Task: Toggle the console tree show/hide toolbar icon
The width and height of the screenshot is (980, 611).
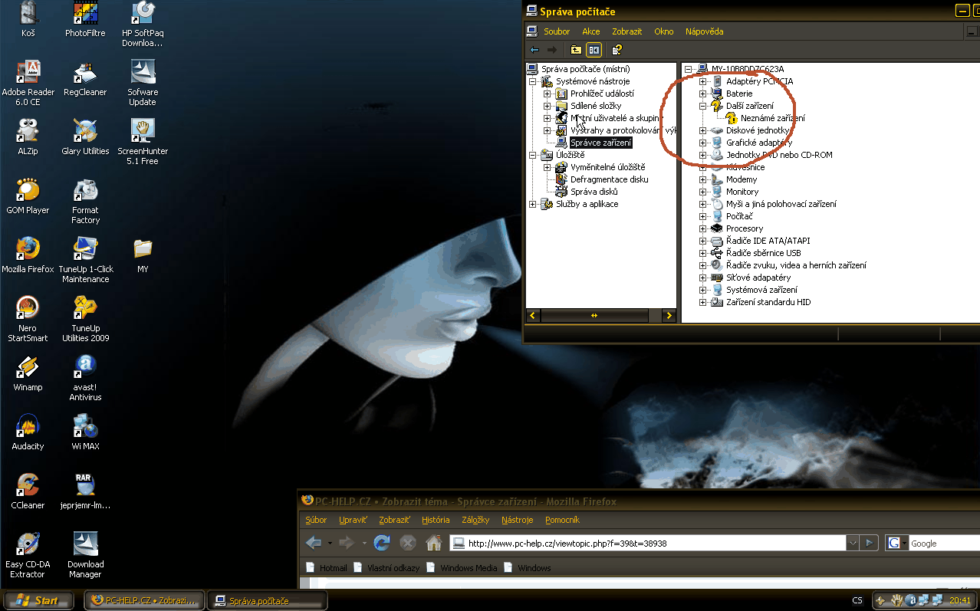Action: [594, 50]
